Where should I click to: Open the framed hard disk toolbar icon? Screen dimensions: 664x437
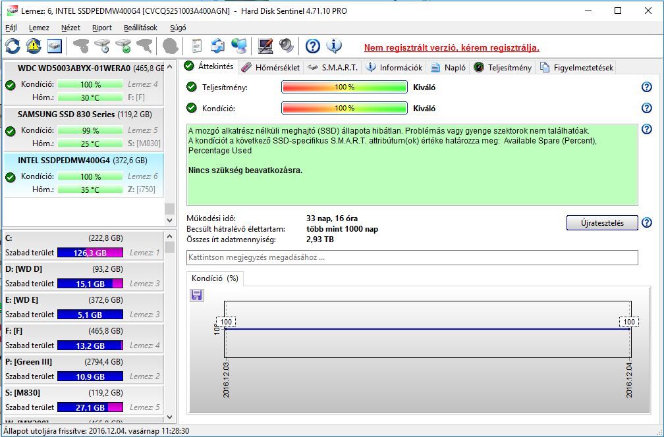pyautogui.click(x=54, y=45)
